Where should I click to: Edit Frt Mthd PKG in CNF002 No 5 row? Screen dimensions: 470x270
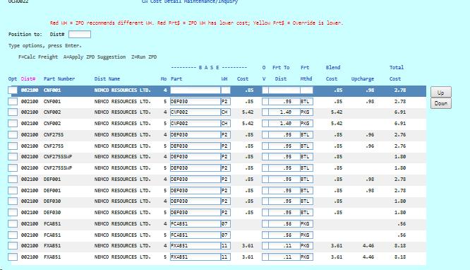[x=306, y=124]
